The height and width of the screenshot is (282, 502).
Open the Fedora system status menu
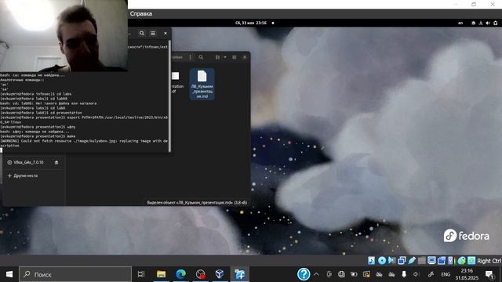[485, 23]
